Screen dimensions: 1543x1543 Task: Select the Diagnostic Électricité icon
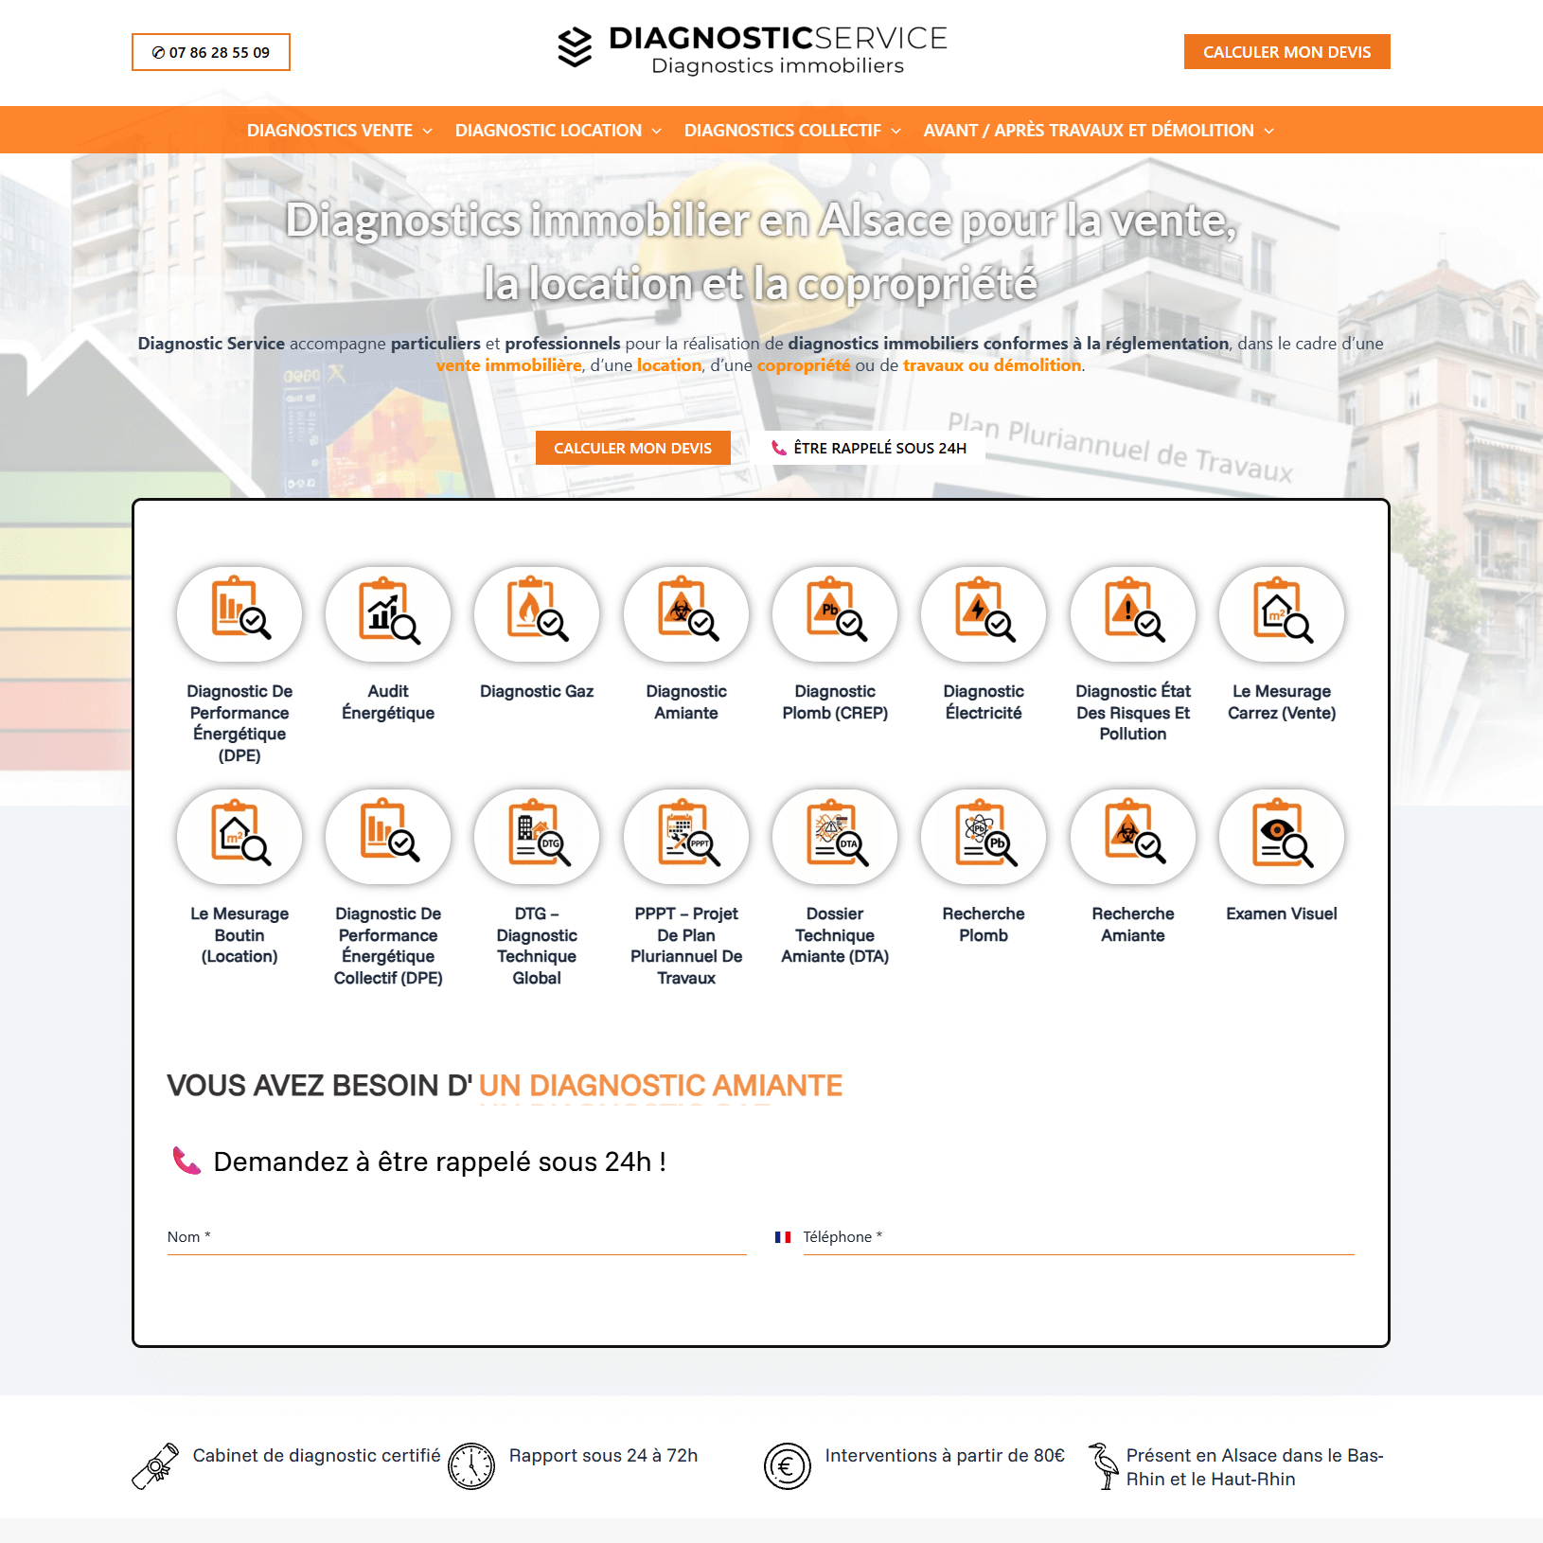coord(983,613)
